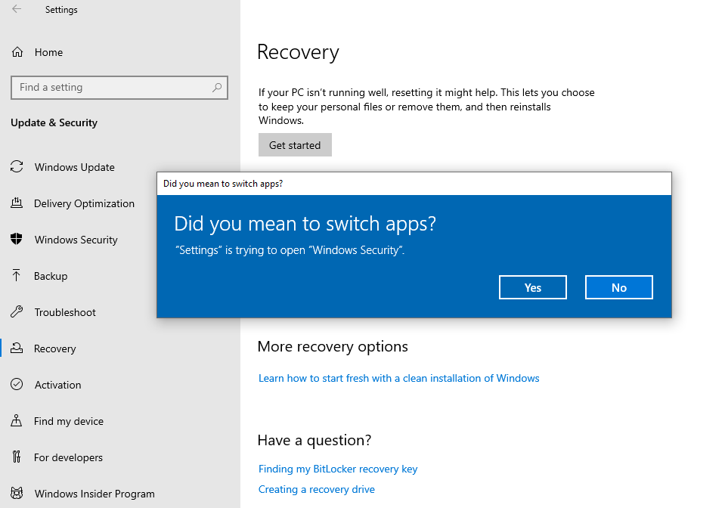725x508 pixels.
Task: Click the Recovery sidebar icon
Action: coord(17,348)
